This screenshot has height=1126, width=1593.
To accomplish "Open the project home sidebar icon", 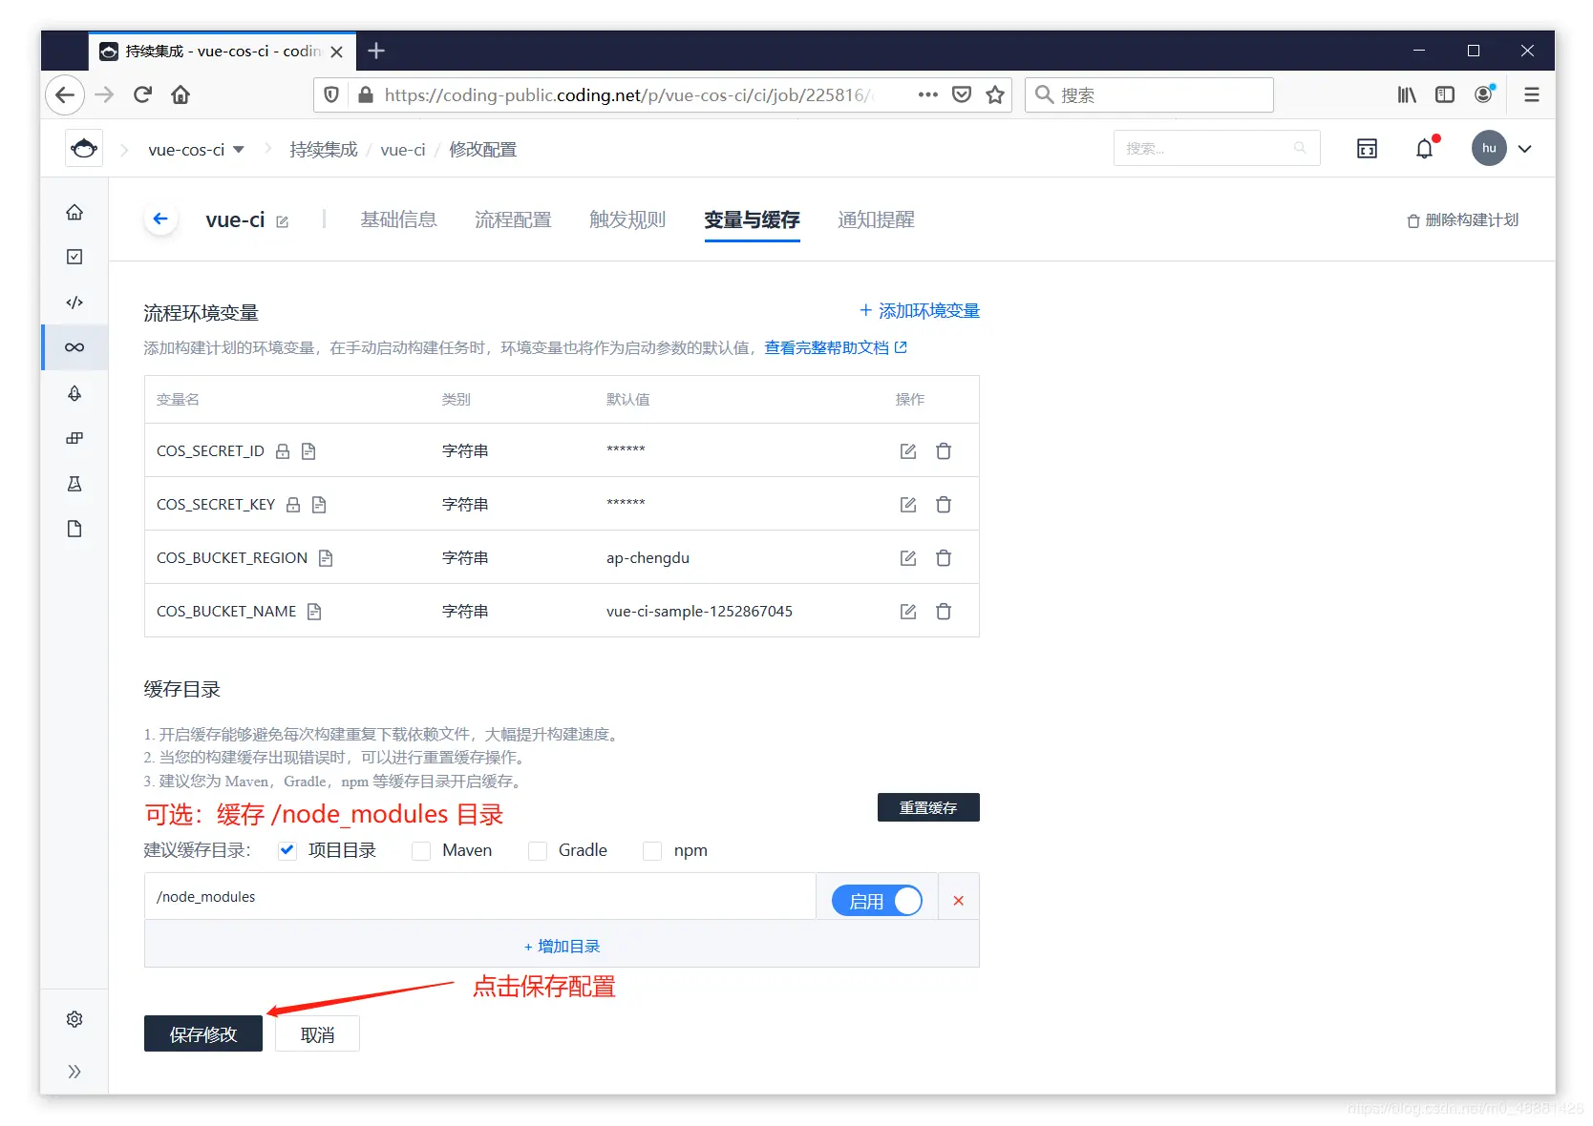I will point(74,212).
